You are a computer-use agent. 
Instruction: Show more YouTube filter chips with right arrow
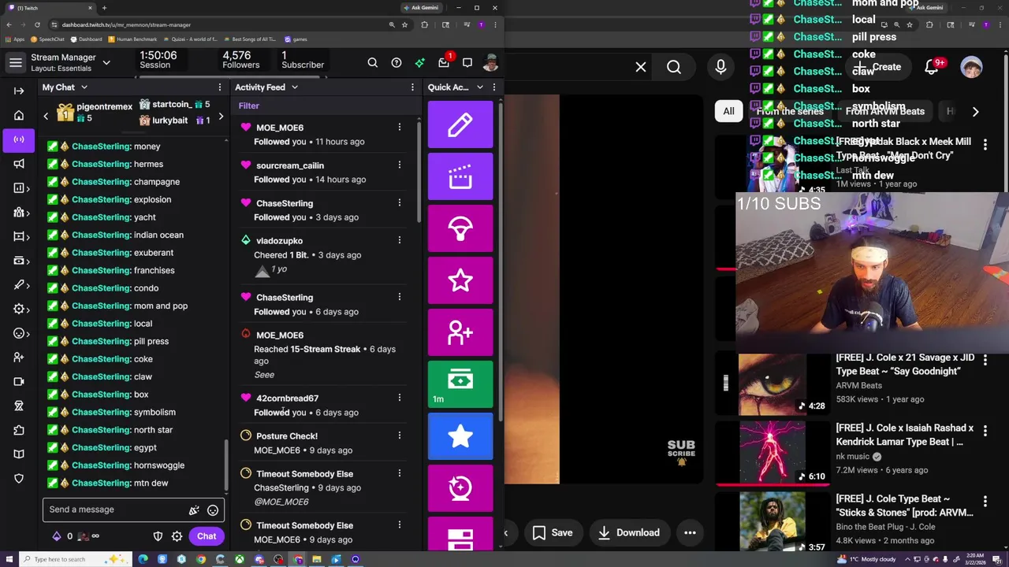click(x=975, y=112)
